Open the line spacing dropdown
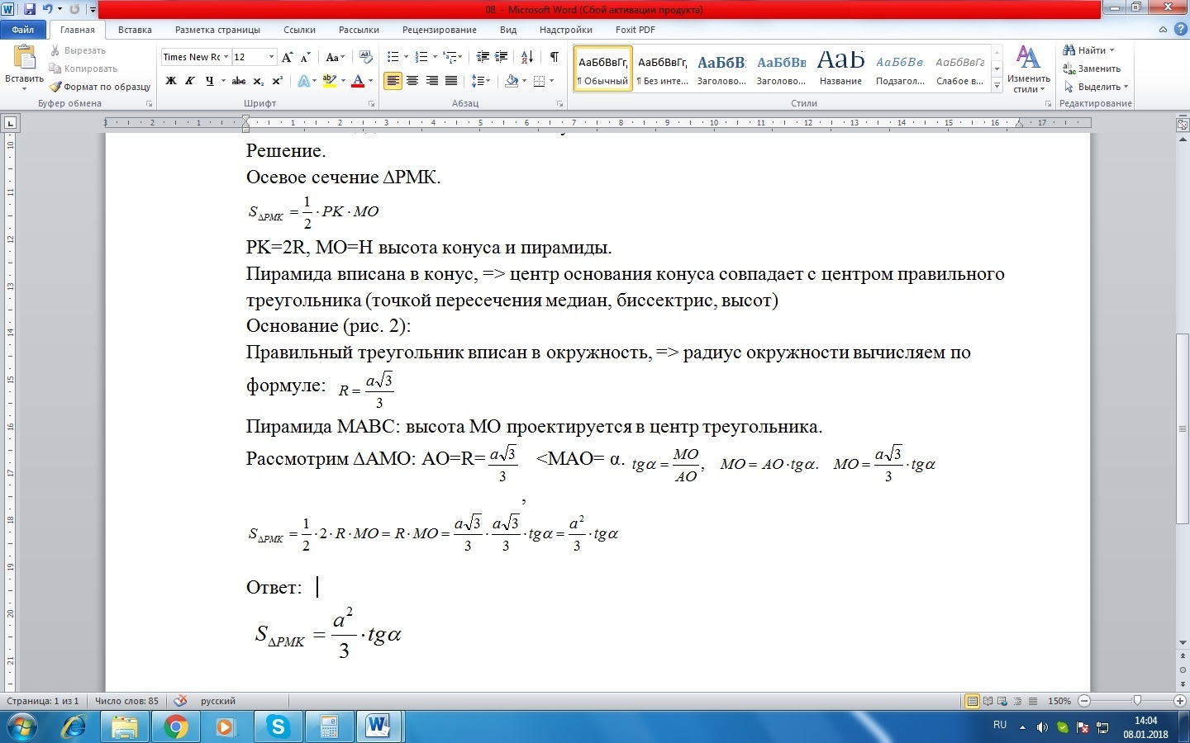The image size is (1190, 743). [480, 81]
